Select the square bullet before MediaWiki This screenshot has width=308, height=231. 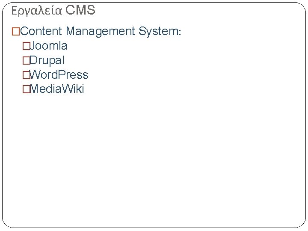point(27,89)
